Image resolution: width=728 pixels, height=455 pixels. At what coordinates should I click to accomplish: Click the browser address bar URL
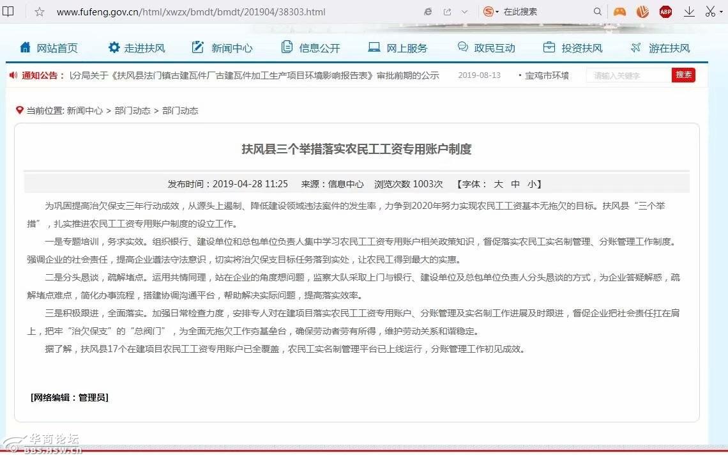point(191,12)
